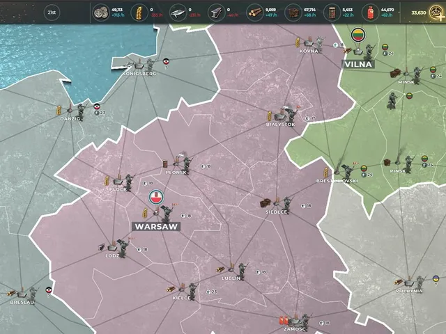
Task: Click the Polish flag marker above Warsaw
Action: click(156, 198)
